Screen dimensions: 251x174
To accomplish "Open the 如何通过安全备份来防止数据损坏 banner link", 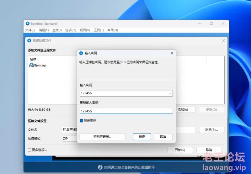I will click(x=129, y=167).
